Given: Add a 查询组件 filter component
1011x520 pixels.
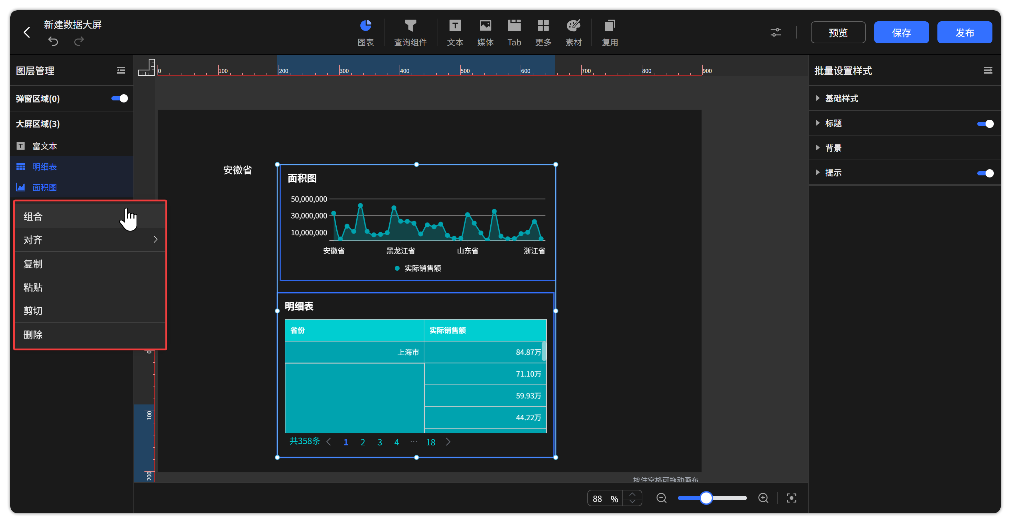Looking at the screenshot, I should tap(410, 33).
